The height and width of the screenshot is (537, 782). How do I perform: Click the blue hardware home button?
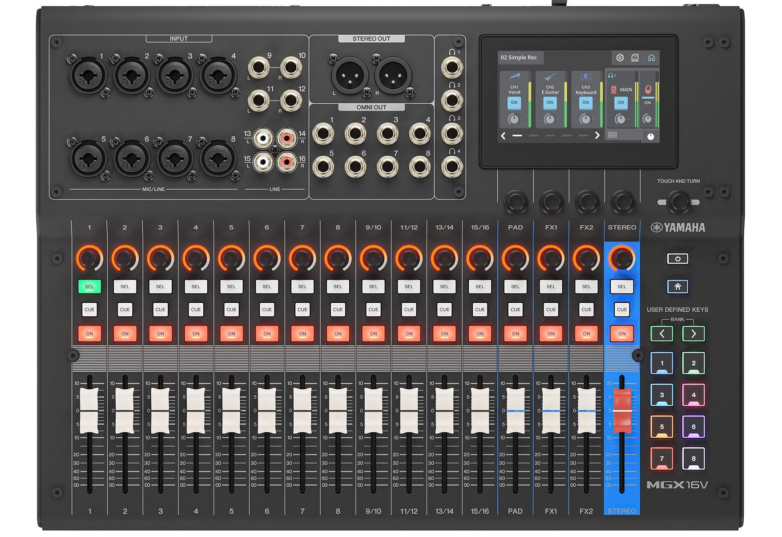[x=677, y=286]
